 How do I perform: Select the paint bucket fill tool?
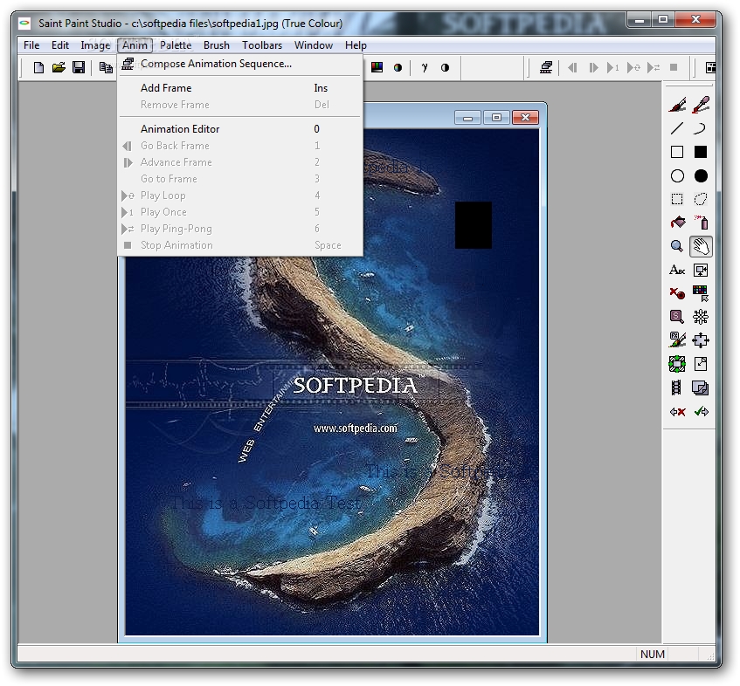click(x=677, y=222)
